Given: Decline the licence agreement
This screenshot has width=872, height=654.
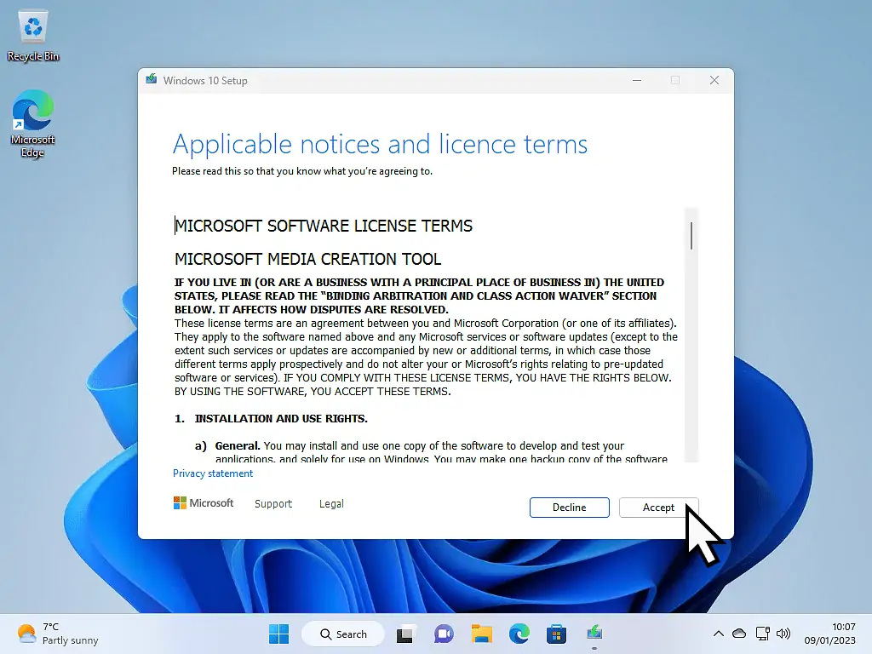Looking at the screenshot, I should pyautogui.click(x=569, y=507).
